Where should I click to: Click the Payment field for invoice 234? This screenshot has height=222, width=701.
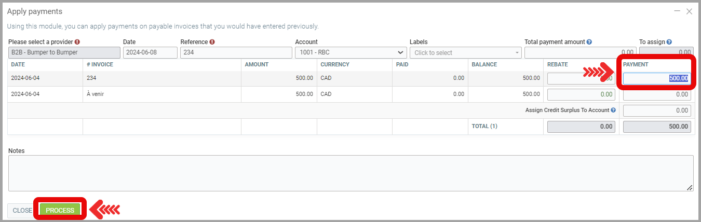click(657, 78)
